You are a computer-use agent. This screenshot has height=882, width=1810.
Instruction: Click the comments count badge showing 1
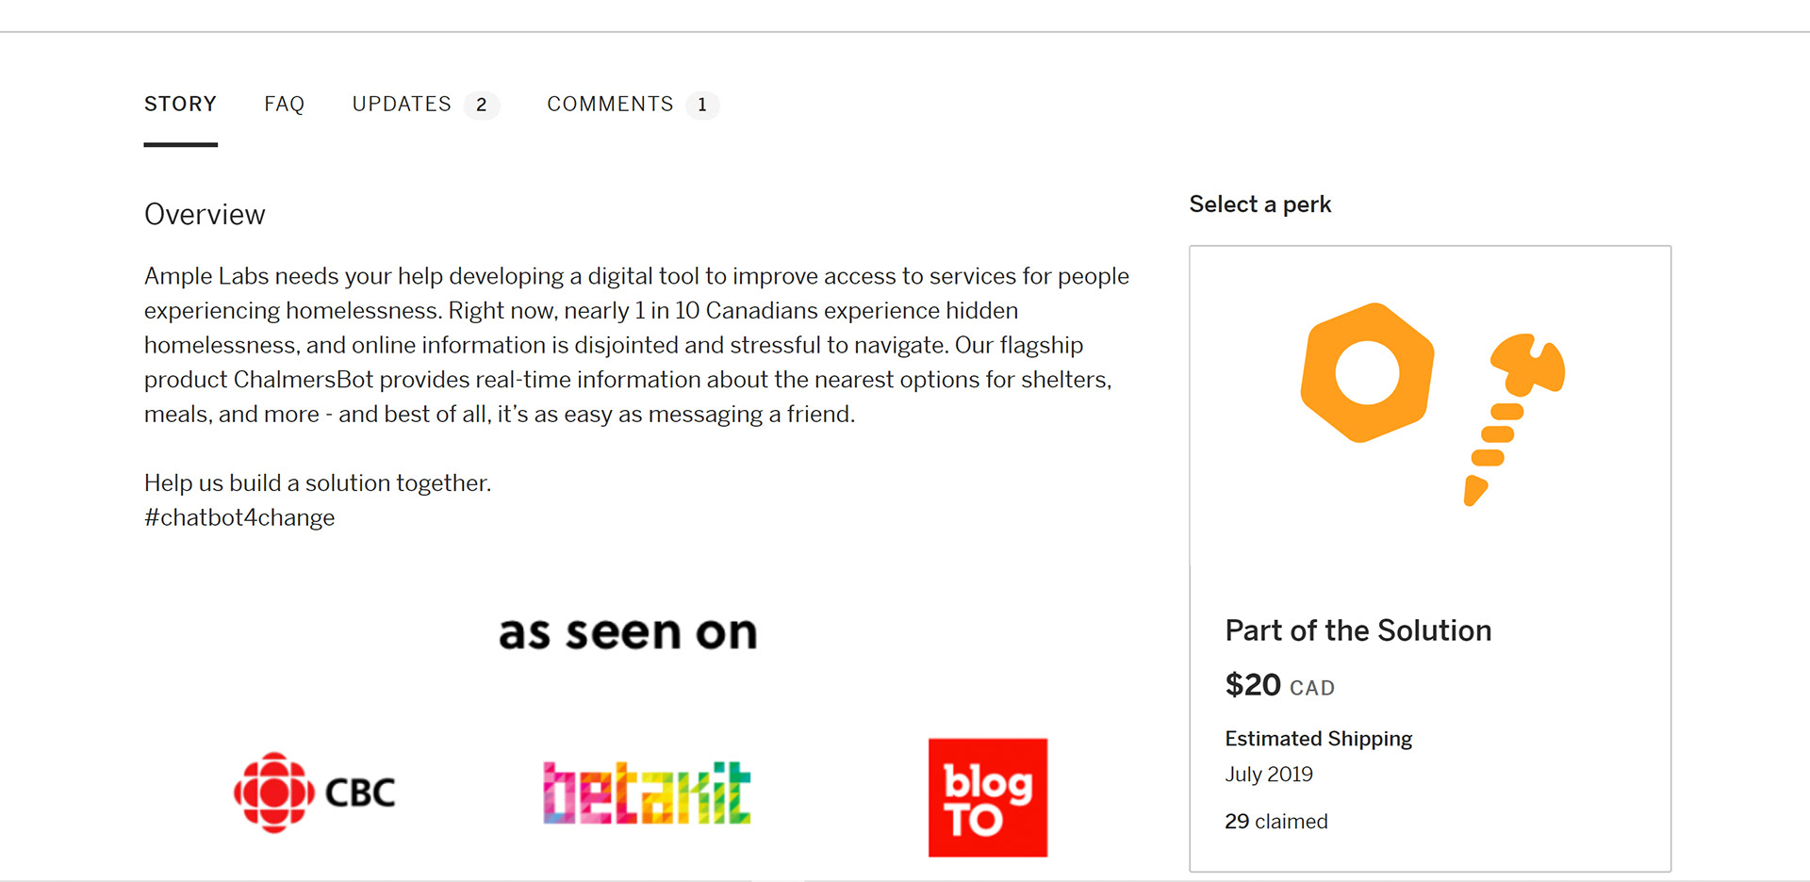click(702, 105)
